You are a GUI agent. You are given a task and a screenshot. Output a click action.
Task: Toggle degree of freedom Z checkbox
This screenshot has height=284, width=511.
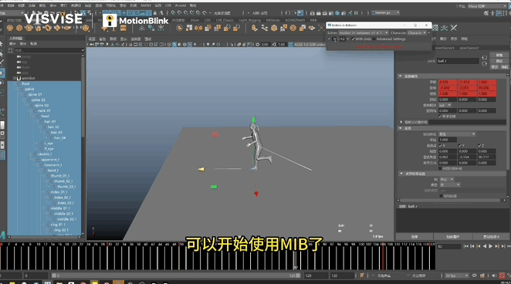coord(479,146)
